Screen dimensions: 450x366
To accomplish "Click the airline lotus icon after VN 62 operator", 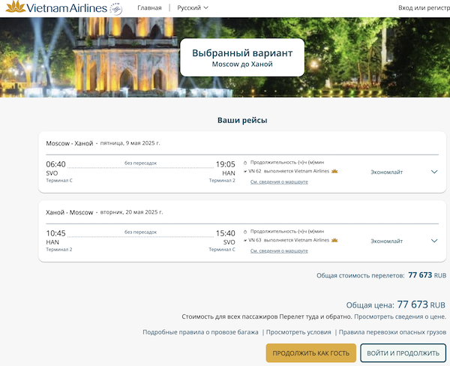I will pyautogui.click(x=335, y=171).
